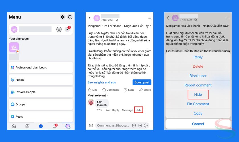This screenshot has height=142, width=239.
Task: Tap Linh name in comment bubble
Action: [x=100, y=102]
